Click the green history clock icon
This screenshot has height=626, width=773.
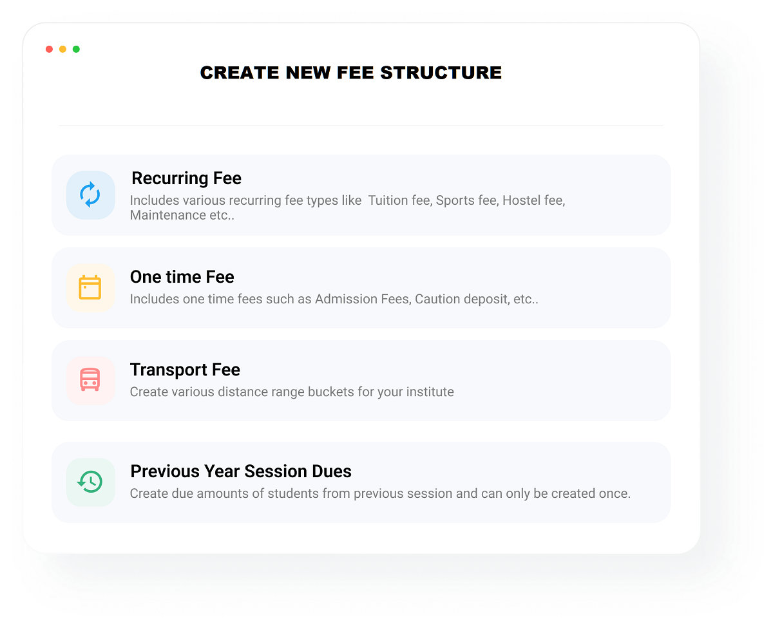(x=90, y=482)
